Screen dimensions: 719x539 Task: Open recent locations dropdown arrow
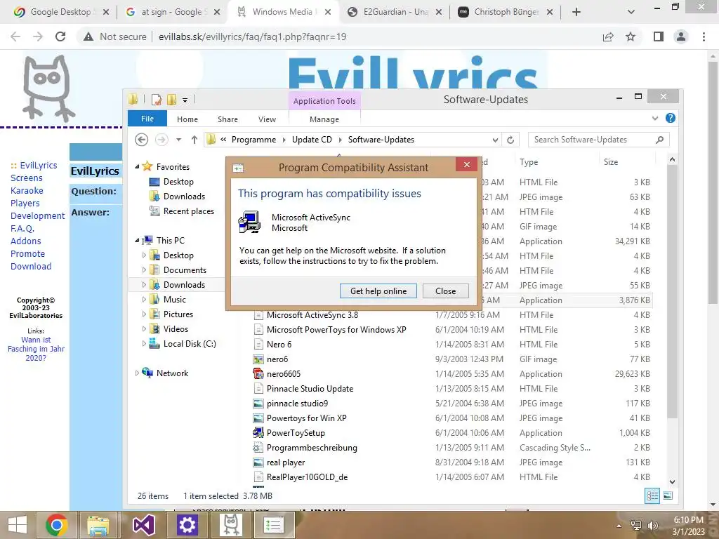click(179, 140)
